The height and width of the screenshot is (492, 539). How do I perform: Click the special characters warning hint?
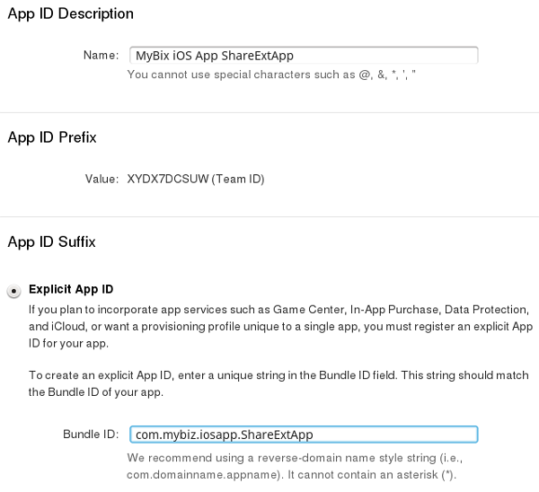tap(271, 75)
